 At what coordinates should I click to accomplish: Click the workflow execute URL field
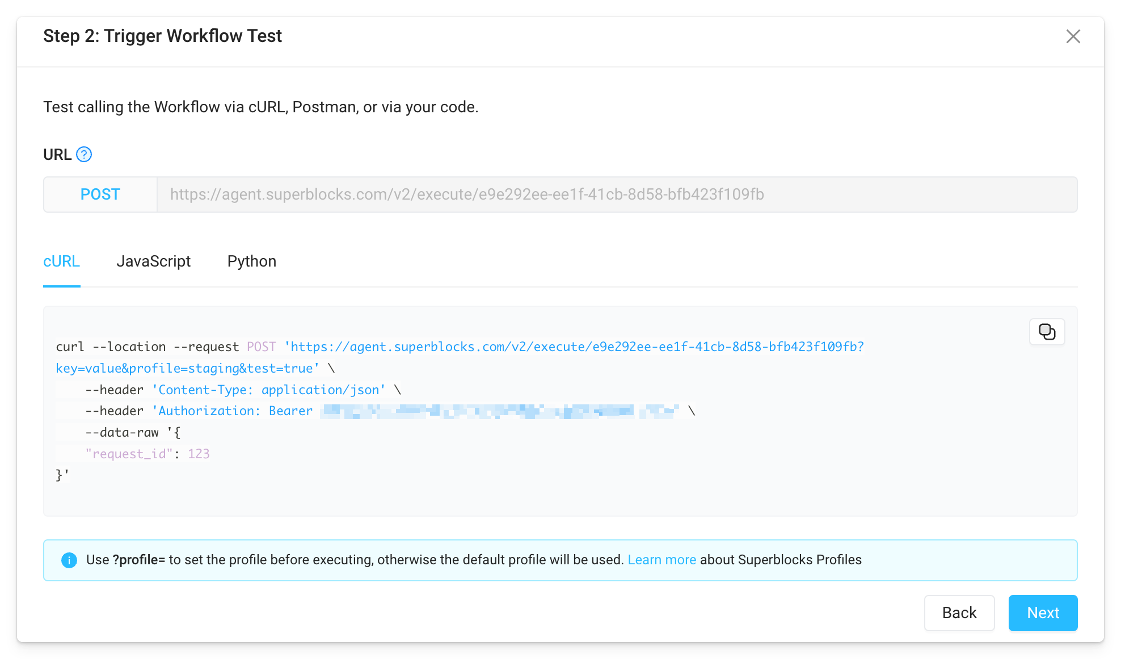(x=466, y=195)
